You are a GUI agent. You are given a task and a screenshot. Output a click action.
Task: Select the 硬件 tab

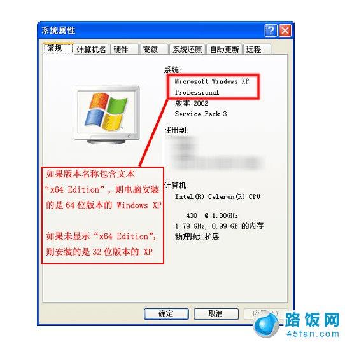point(124,50)
